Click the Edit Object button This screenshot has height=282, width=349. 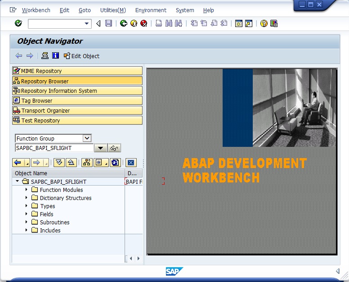(81, 56)
